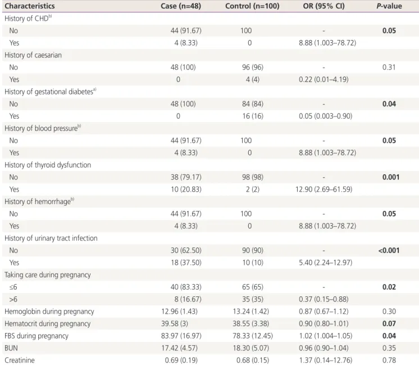Image resolution: width=419 pixels, height=365 pixels.
Task: Select the 5.40 (2.24–12.97) odds ratio cell
Action: pos(325,263)
